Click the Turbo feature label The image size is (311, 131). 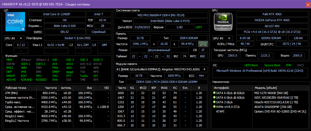[84, 76]
